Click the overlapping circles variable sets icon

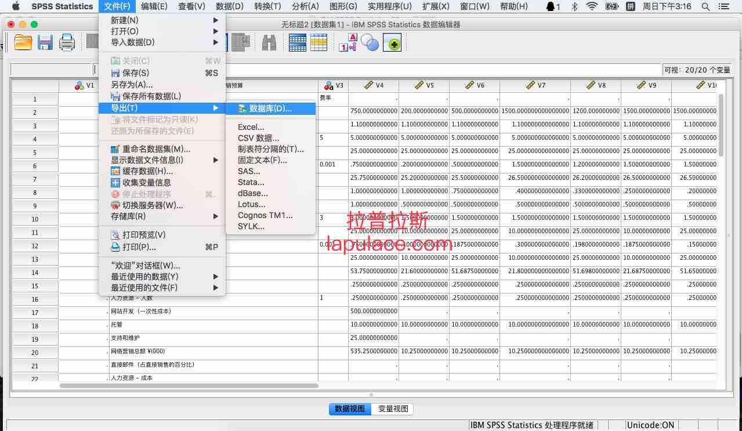(x=370, y=42)
